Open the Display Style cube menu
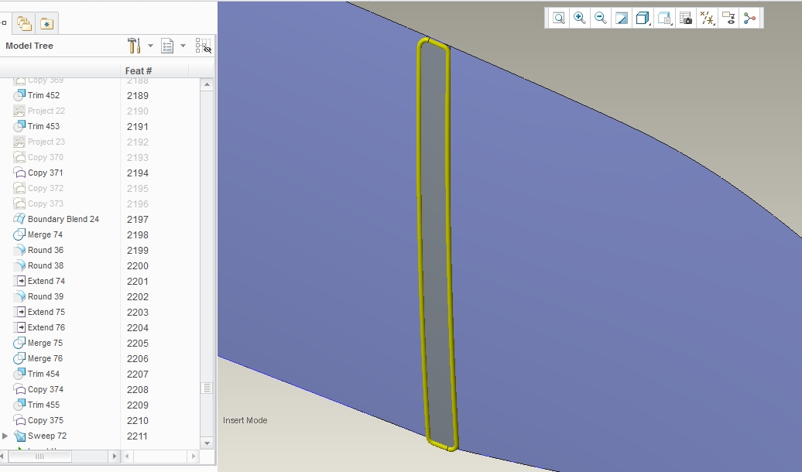802x472 pixels. 643,19
